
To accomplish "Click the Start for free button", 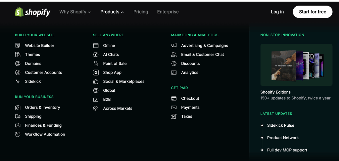I will click(x=313, y=12).
